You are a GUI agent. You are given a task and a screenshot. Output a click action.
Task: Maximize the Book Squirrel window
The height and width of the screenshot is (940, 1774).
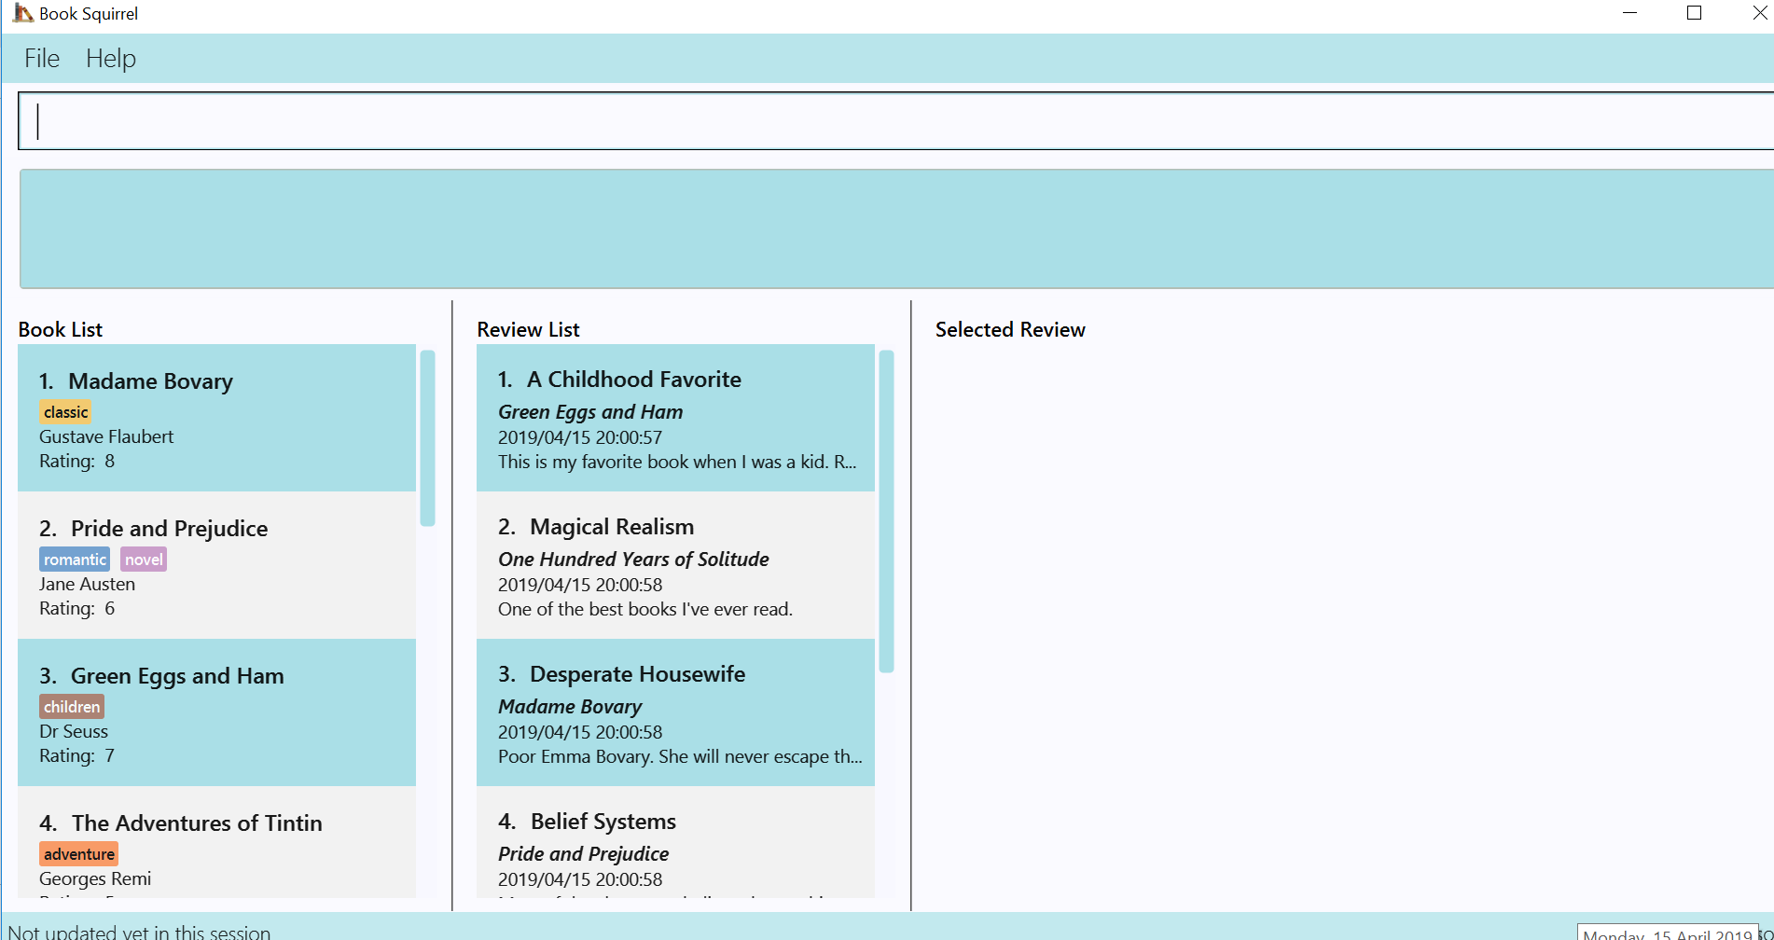tap(1695, 13)
